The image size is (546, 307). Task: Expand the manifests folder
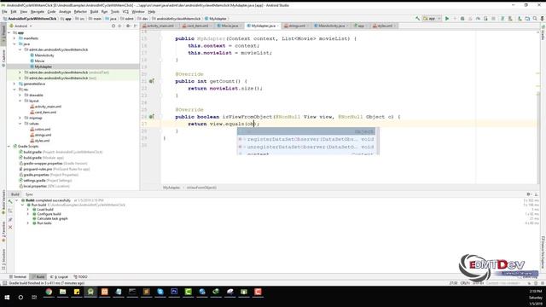pos(15,38)
